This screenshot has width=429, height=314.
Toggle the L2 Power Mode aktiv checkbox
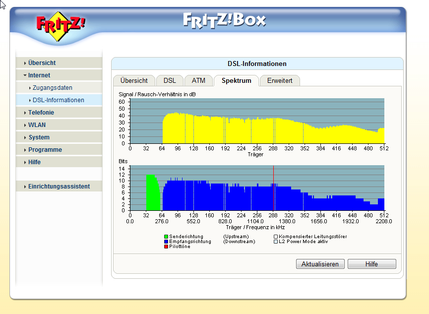click(276, 242)
